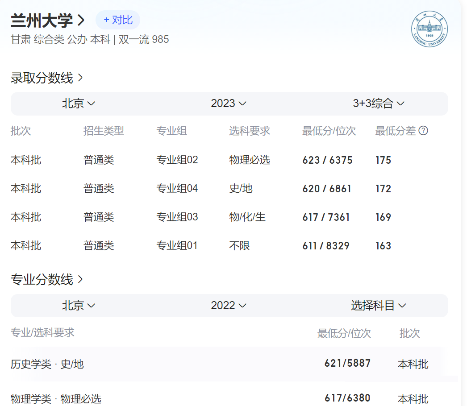Click the score 617/6380
467x406 pixels.
click(347, 398)
